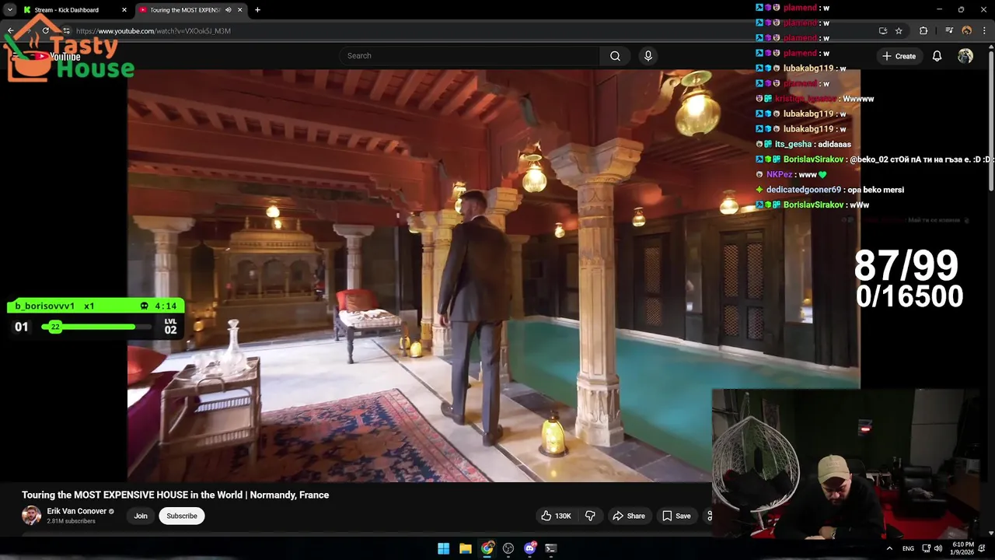Open the ENG language indicator
995x560 pixels.
tap(908, 548)
